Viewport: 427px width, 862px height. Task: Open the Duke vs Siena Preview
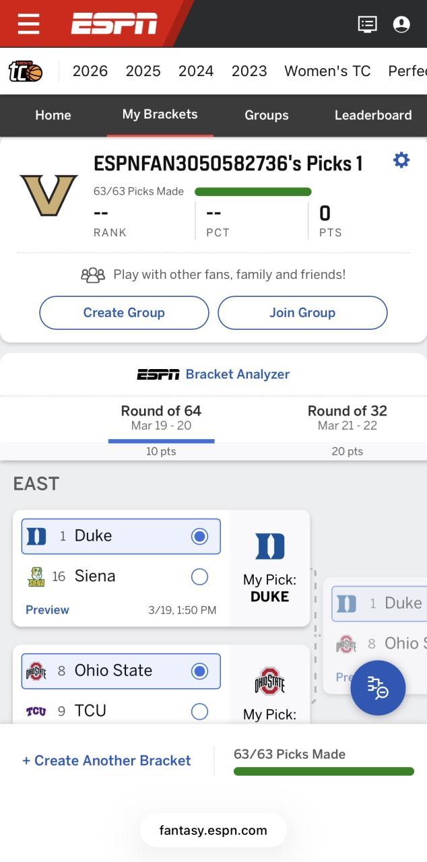[x=47, y=609]
